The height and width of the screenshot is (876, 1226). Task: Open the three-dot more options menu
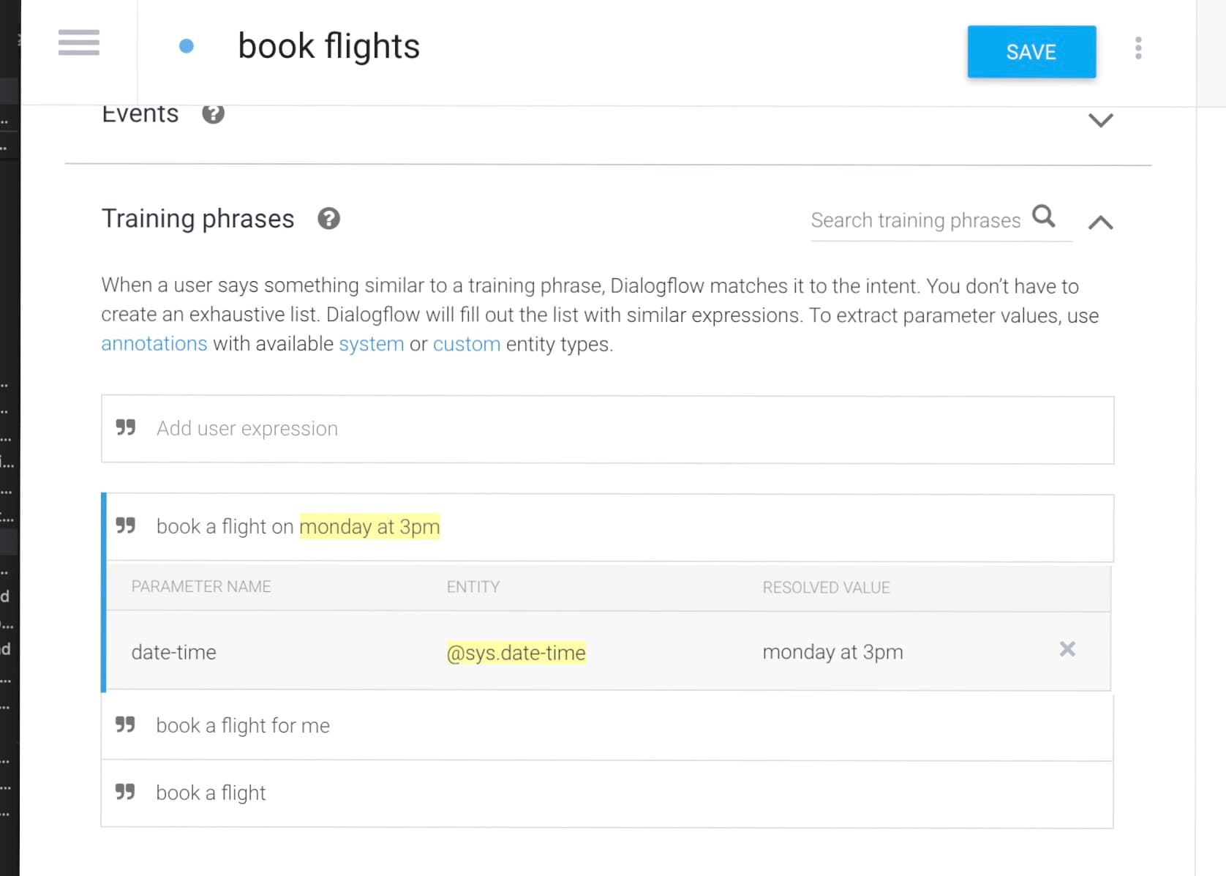pos(1138,48)
